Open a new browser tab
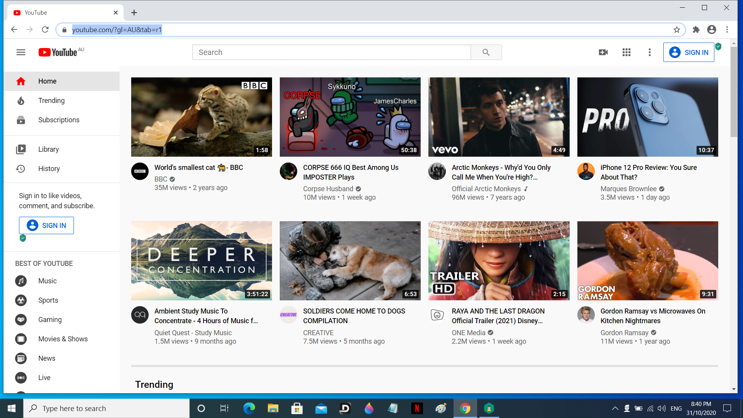743x418 pixels. tap(134, 13)
